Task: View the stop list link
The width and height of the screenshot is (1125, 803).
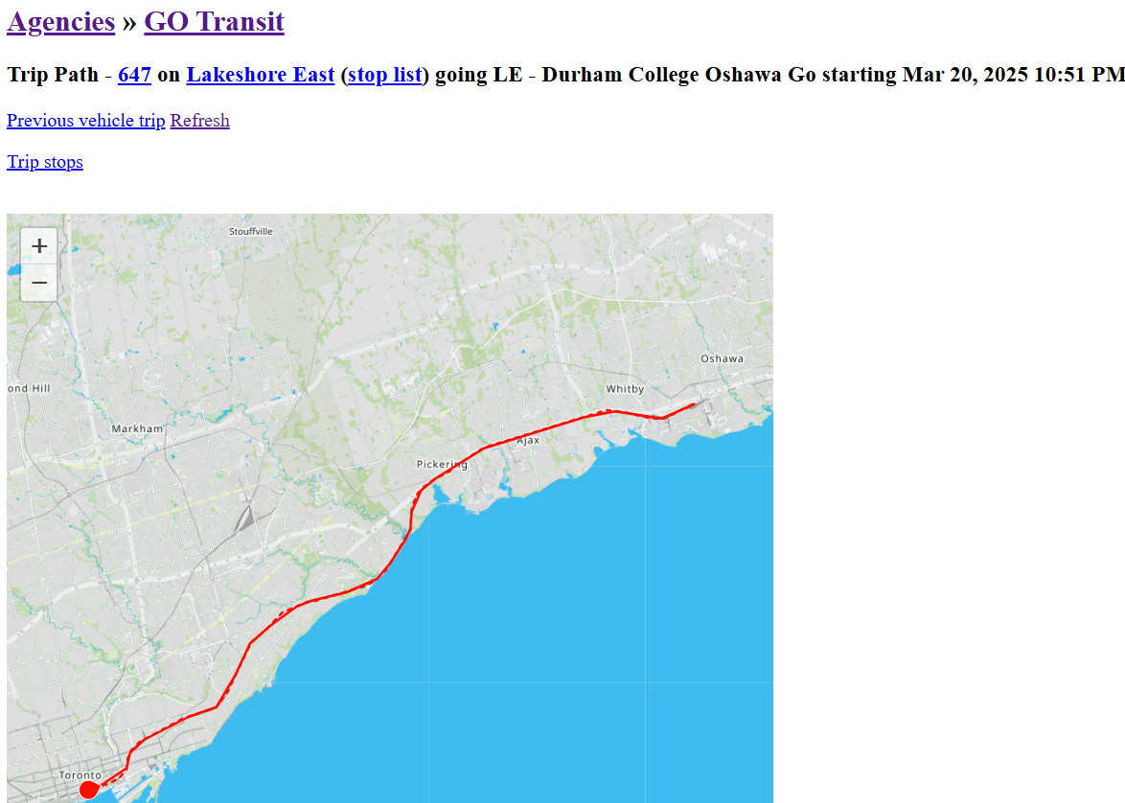Action: pyautogui.click(x=384, y=75)
